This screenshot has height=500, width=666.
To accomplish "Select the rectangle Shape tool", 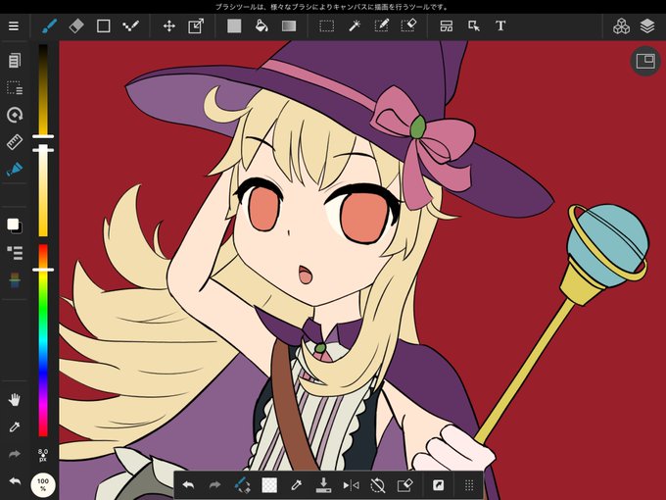I will [103, 25].
